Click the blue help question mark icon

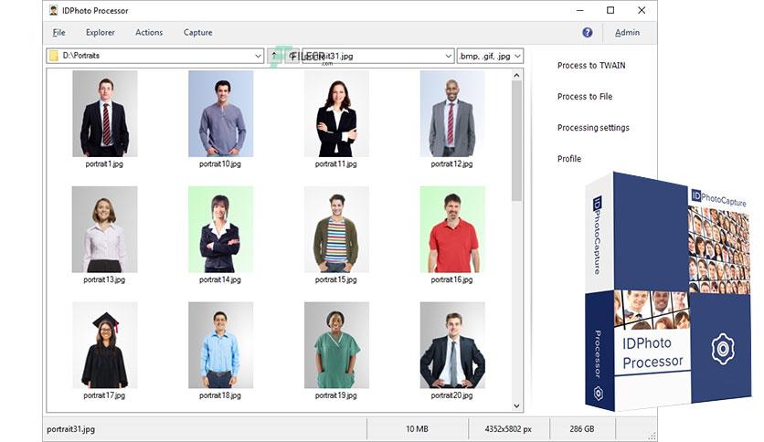pos(587,33)
